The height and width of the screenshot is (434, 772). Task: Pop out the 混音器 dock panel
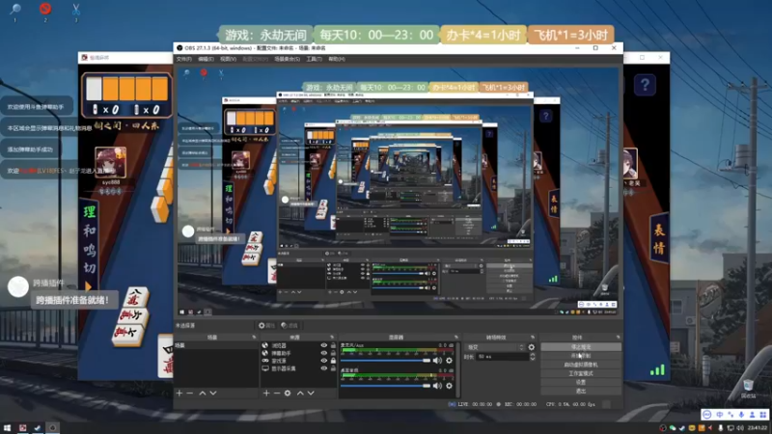(455, 338)
